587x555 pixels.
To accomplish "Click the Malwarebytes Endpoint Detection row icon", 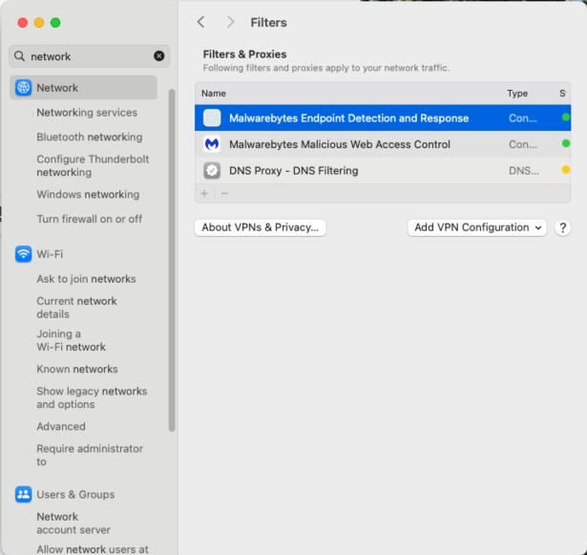I will pyautogui.click(x=212, y=118).
